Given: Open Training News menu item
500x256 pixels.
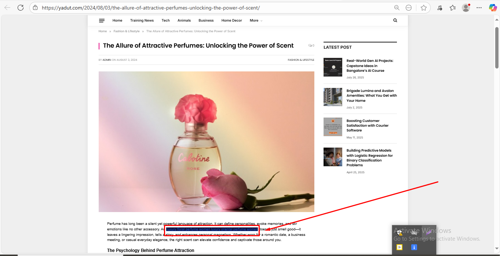Looking at the screenshot, I should (x=142, y=21).
